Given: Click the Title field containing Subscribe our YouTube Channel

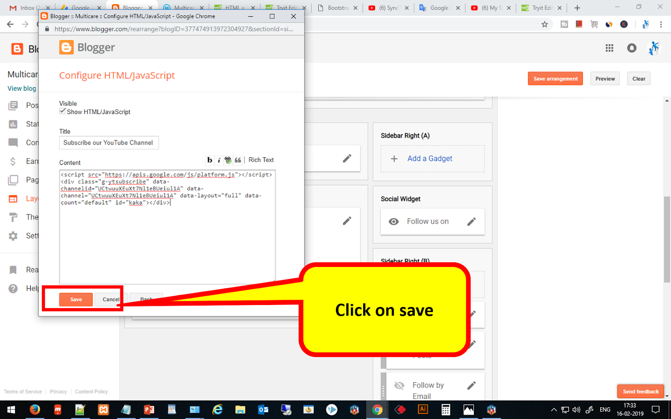Looking at the screenshot, I should [x=109, y=142].
